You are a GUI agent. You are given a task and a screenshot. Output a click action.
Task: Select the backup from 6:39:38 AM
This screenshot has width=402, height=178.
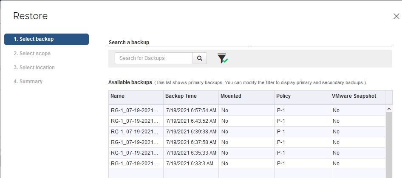(191, 131)
